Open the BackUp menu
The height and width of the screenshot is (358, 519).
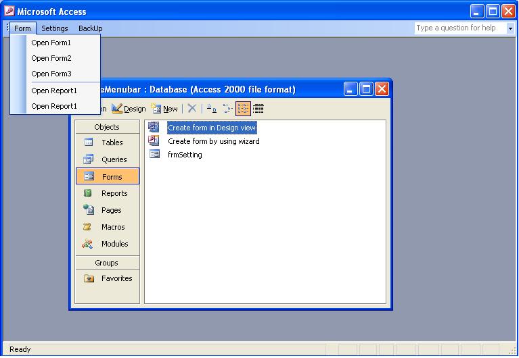click(91, 28)
